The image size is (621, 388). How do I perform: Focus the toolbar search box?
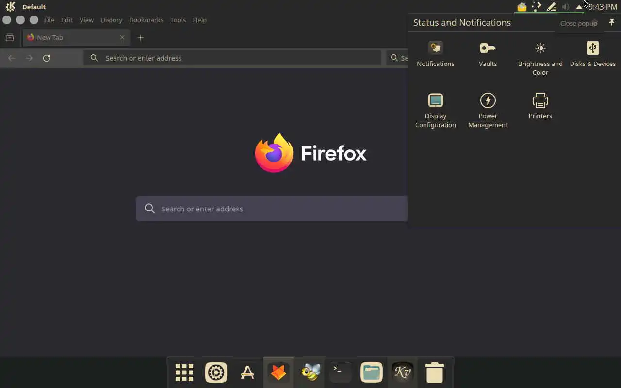tap(397, 58)
